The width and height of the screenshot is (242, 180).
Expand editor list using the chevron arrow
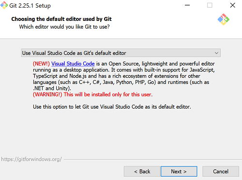[216, 53]
